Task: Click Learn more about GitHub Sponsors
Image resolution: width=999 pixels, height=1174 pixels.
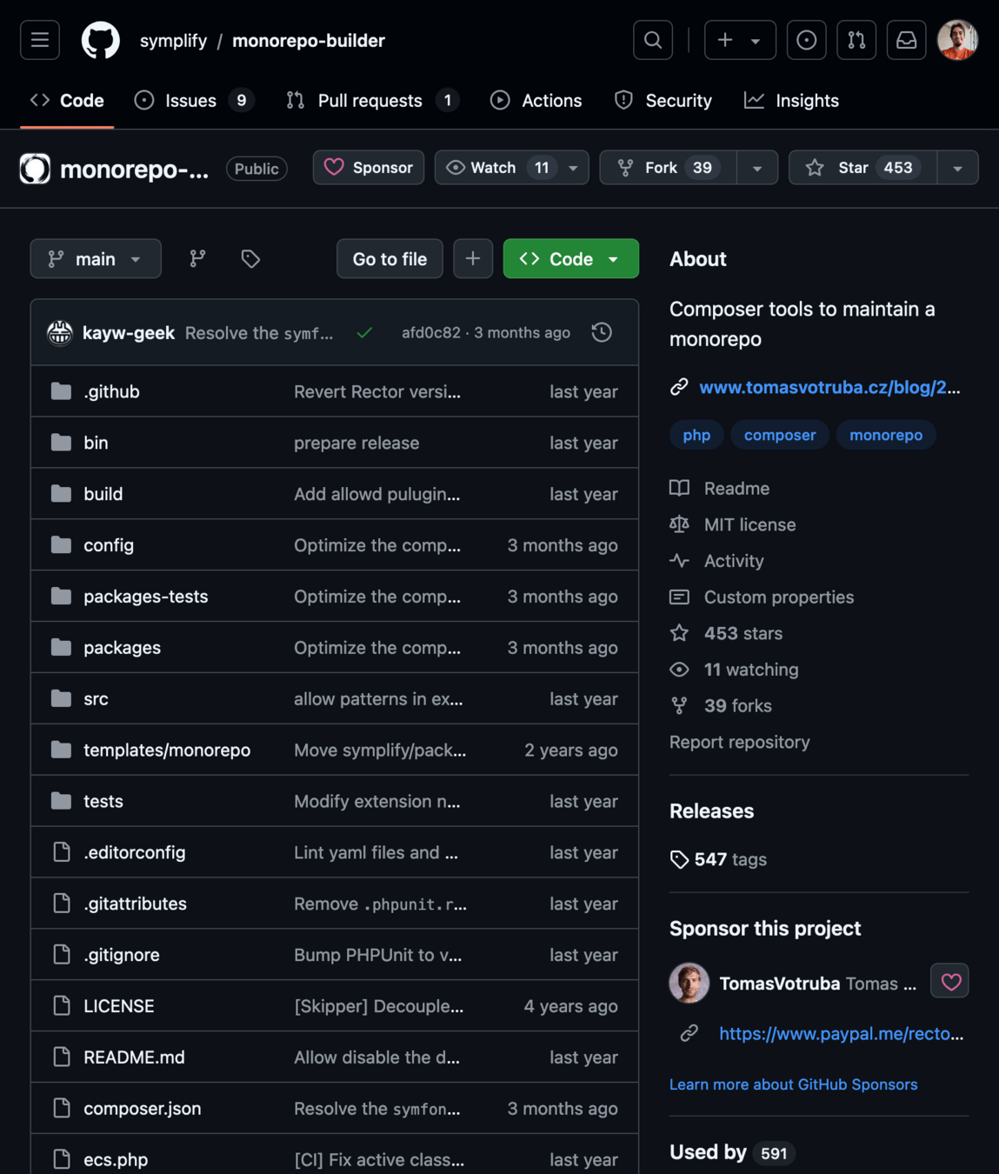Action: (x=793, y=1084)
